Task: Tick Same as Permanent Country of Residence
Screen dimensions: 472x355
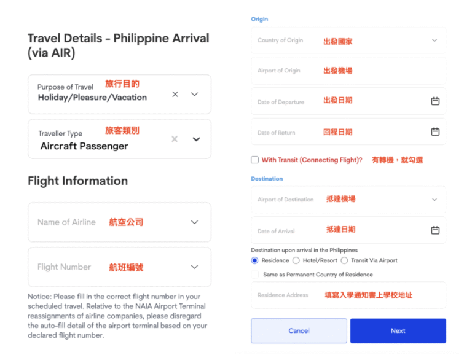Action: click(255, 275)
